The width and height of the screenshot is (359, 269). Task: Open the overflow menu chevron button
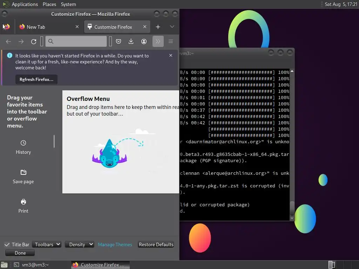click(158, 41)
